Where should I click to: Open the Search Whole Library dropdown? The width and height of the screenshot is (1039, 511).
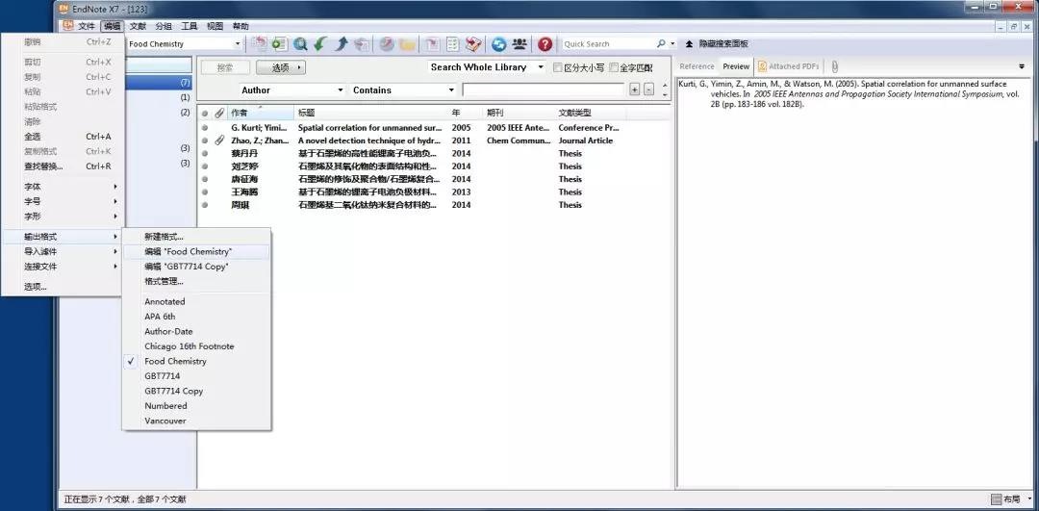coord(541,67)
